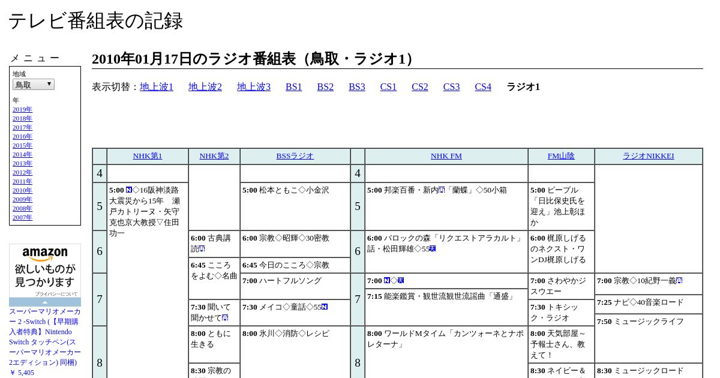This screenshot has width=720, height=378.
Task: Open the 2017年 archive link
Action: tap(22, 127)
